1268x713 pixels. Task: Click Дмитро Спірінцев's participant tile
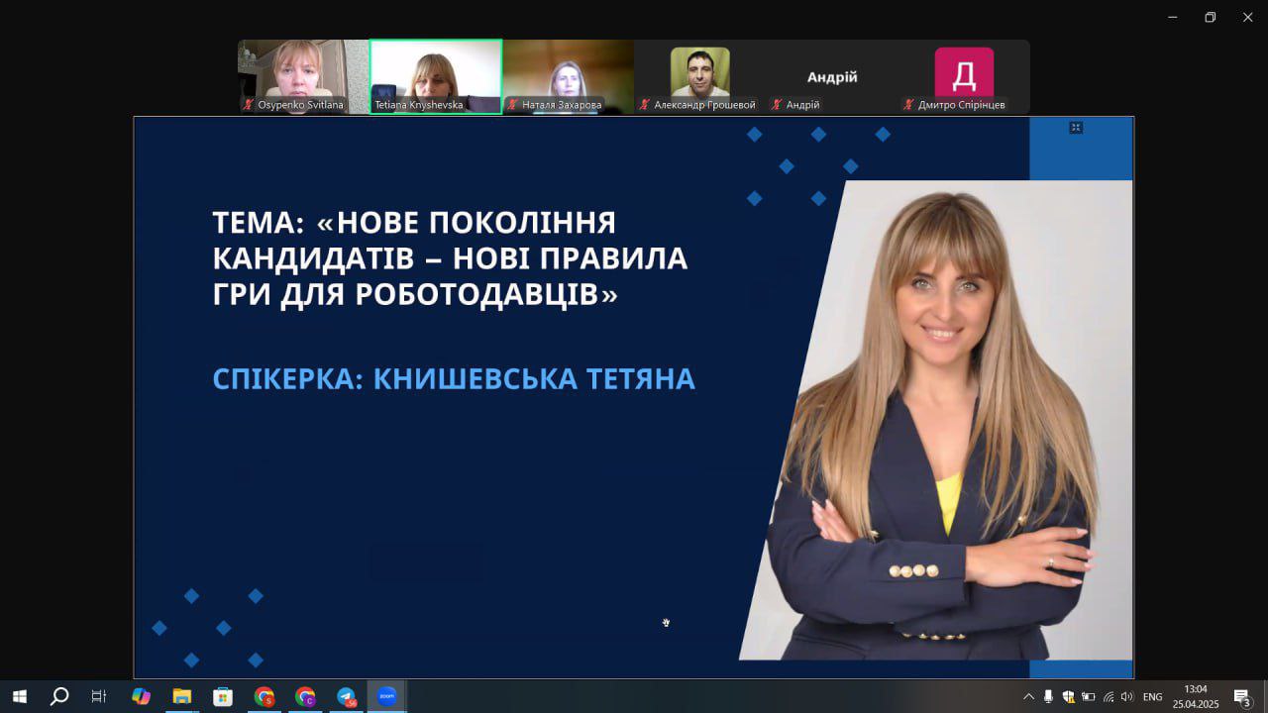pos(963,76)
